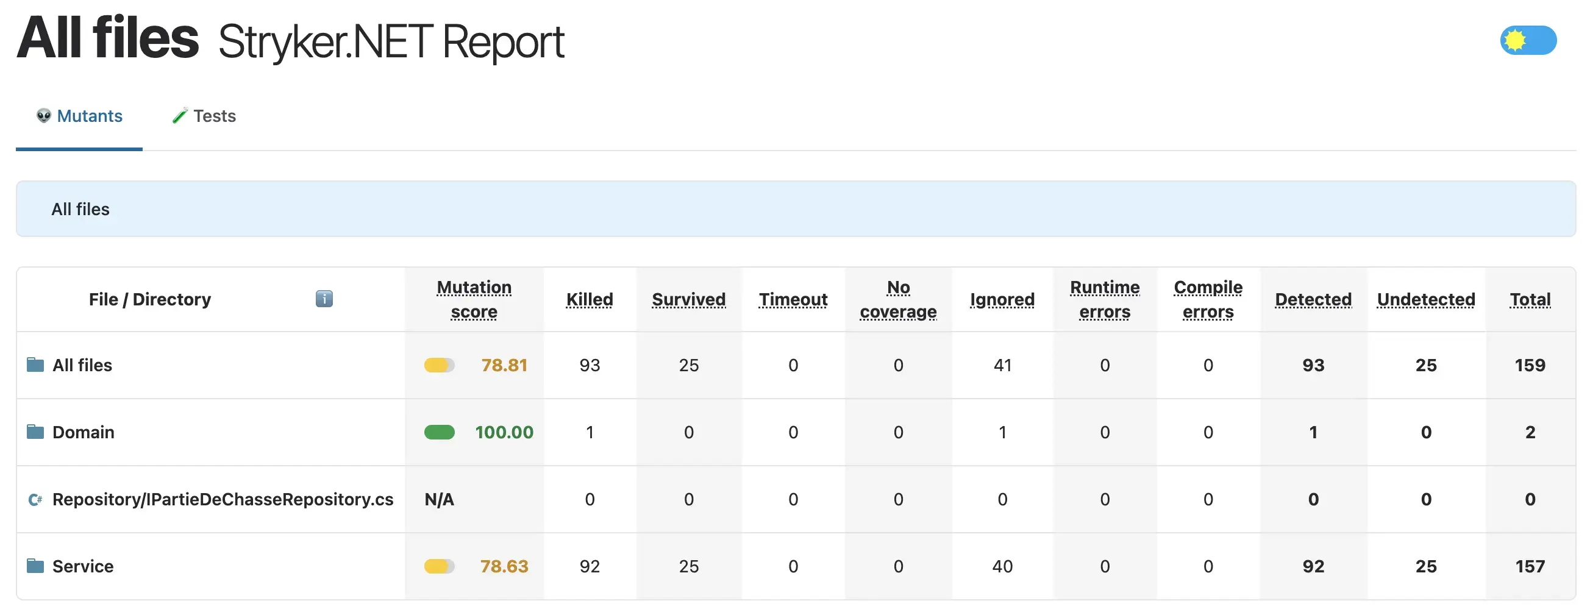The image size is (1590, 612).
Task: Switch to the Tests tab
Action: [204, 116]
